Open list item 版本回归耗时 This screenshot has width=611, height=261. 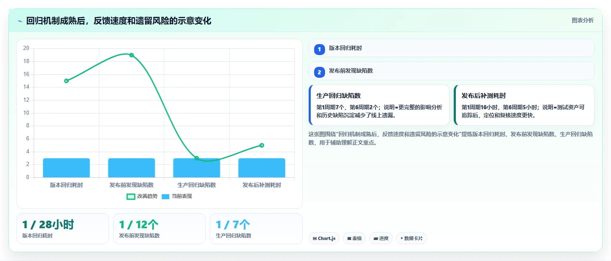(x=451, y=48)
